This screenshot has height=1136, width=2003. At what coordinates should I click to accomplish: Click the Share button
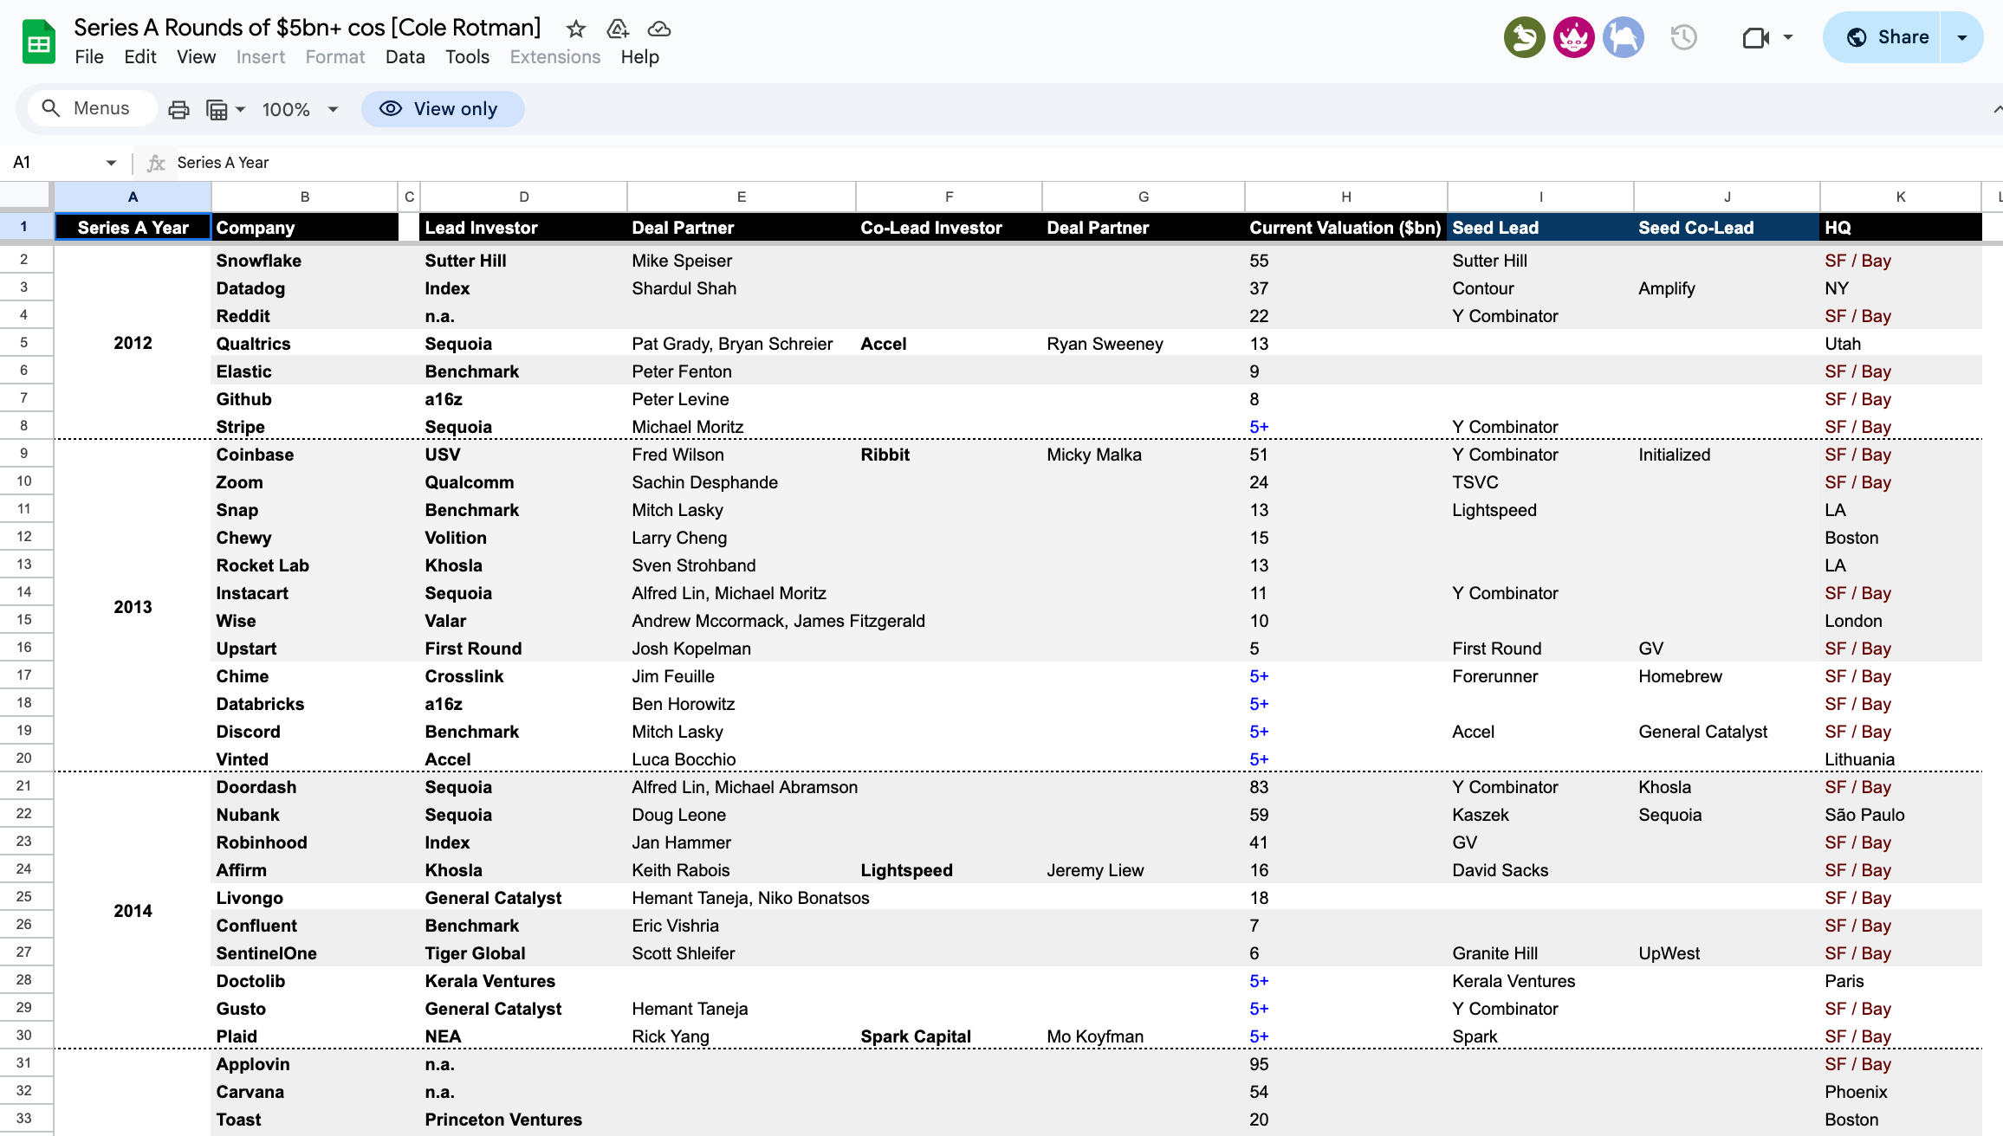click(1882, 37)
